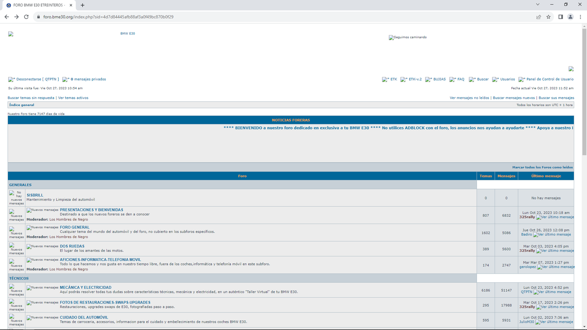The height and width of the screenshot is (330, 587).
Task: Open the tab search dropdown
Action: (x=538, y=5)
